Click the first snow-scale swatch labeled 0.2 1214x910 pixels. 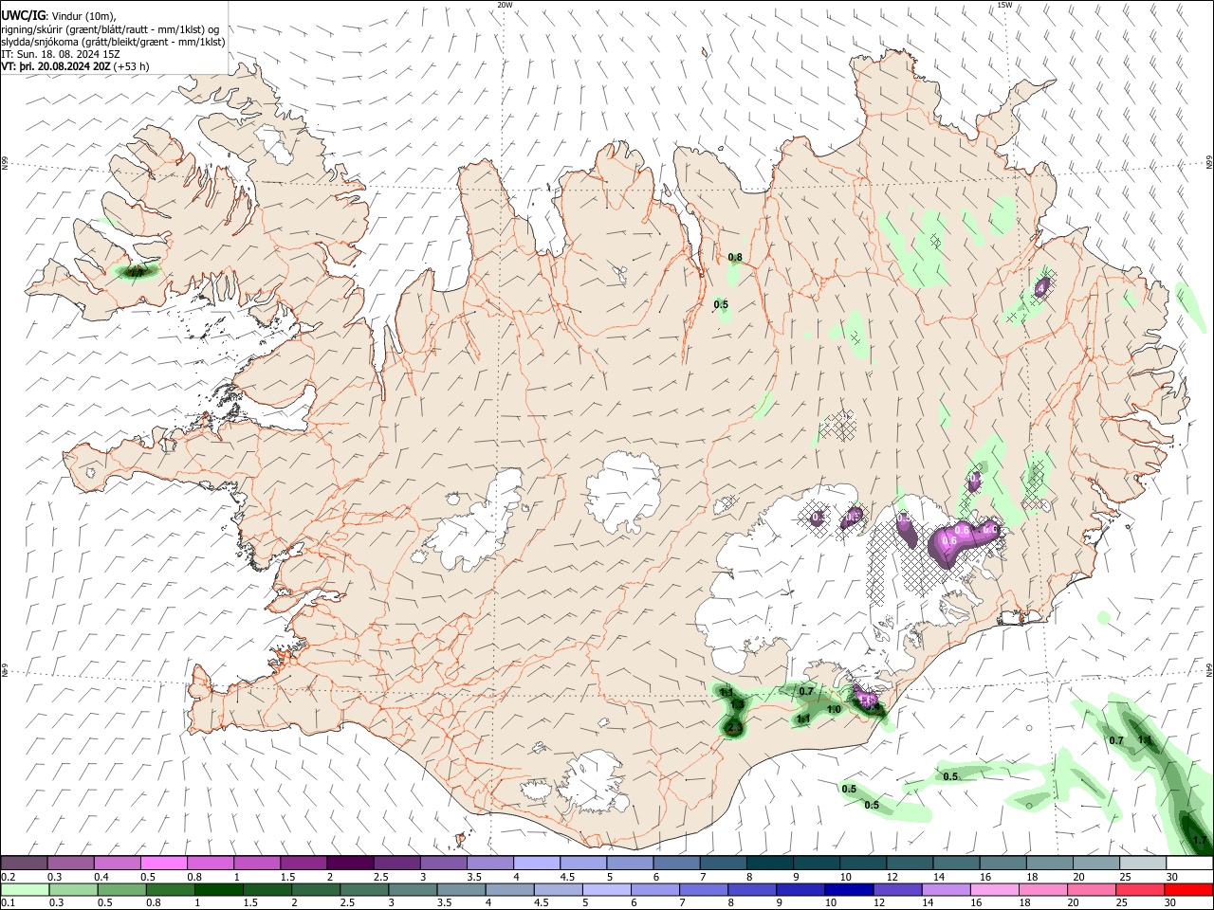[x=24, y=863]
